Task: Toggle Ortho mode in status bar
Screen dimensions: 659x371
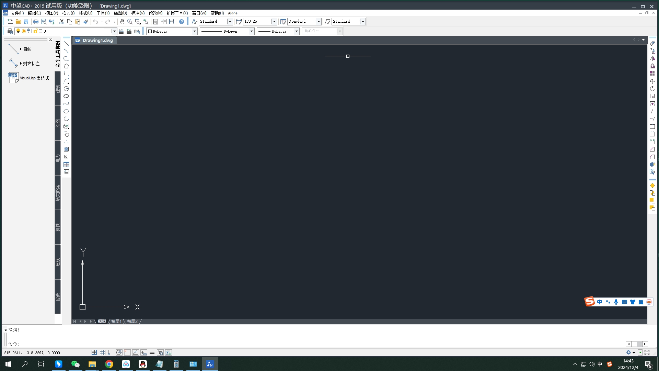Action: point(111,352)
